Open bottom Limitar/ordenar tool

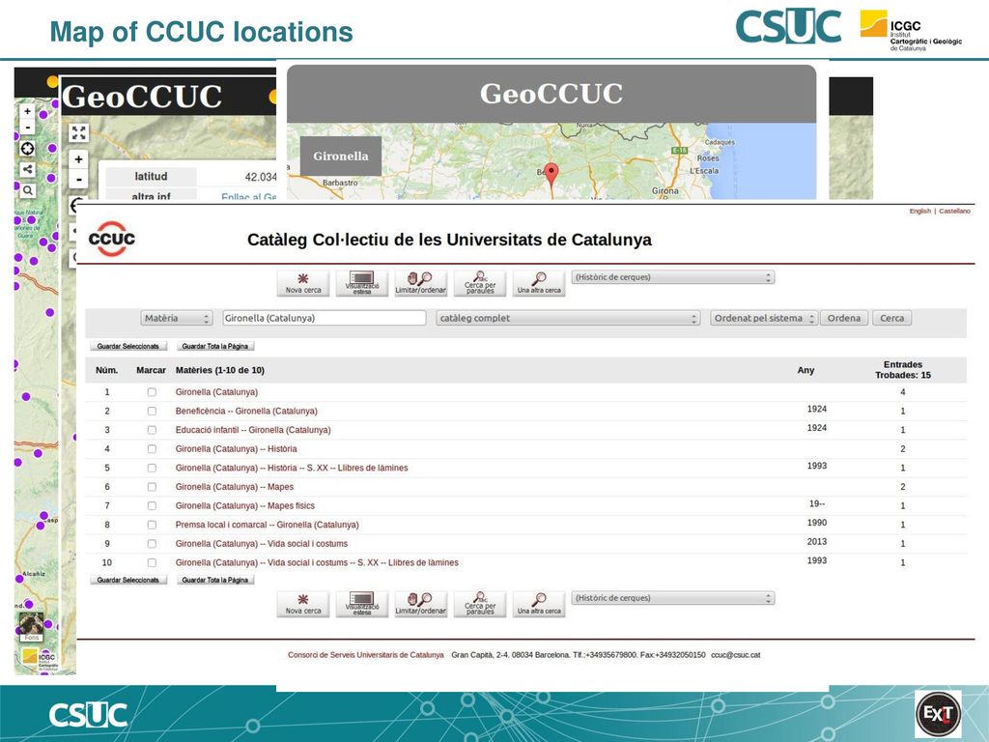pos(421,604)
